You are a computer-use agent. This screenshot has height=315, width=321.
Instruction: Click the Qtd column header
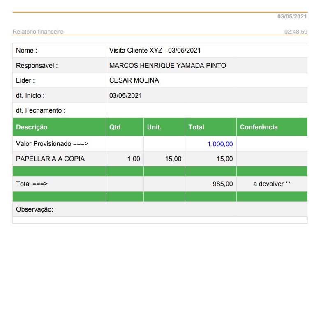click(x=115, y=127)
